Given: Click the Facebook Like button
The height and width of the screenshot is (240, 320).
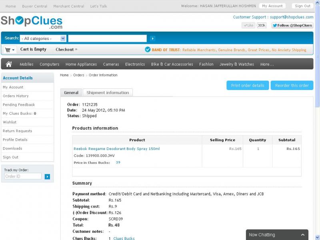Looking at the screenshot, I should point(248,25).
